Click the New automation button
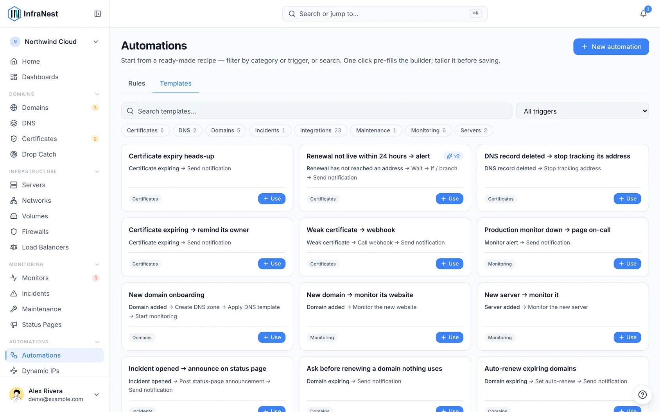This screenshot has width=660, height=412. click(x=611, y=46)
